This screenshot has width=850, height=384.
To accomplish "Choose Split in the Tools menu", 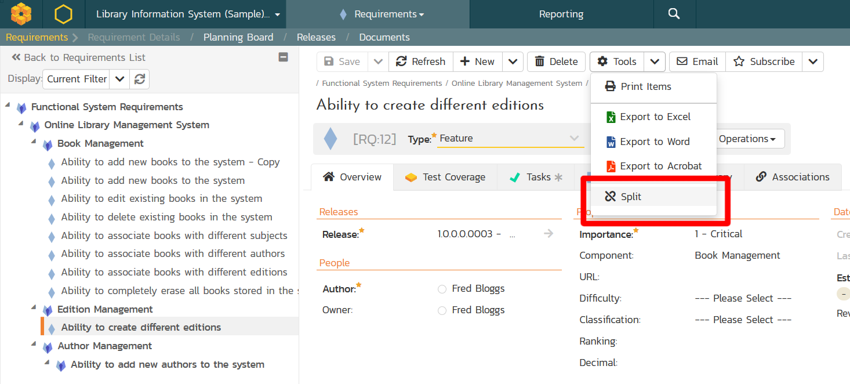I will tap(631, 197).
